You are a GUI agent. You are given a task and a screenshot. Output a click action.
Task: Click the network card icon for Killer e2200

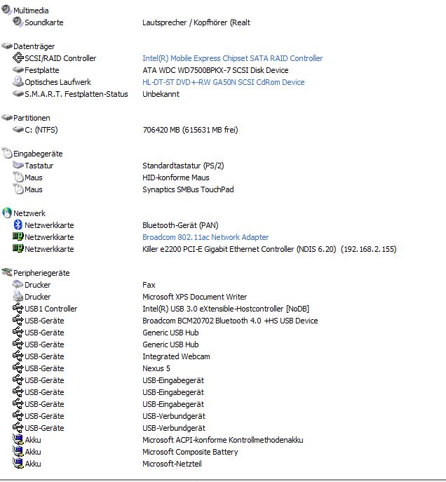coord(18,248)
